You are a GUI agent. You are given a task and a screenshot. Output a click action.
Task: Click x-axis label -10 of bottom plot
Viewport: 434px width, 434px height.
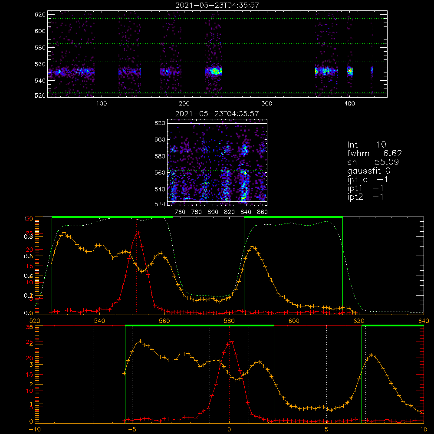click(x=35, y=430)
